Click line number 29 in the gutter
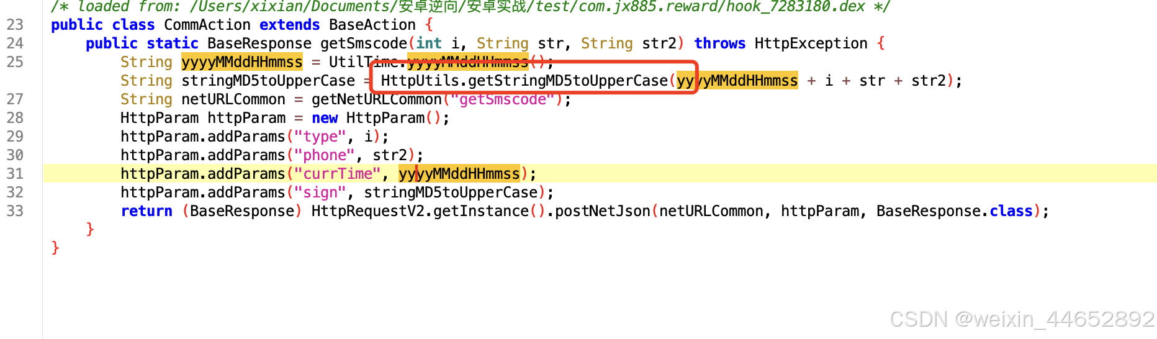This screenshot has width=1157, height=339. [x=15, y=137]
